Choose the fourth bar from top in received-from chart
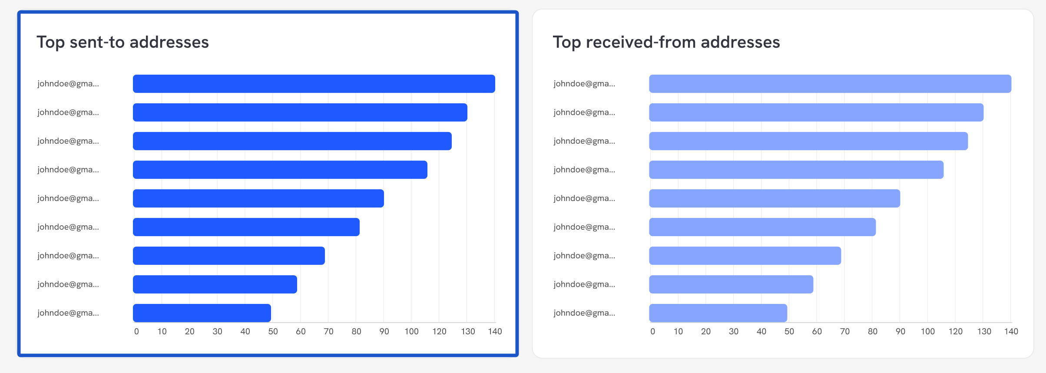 pos(796,170)
